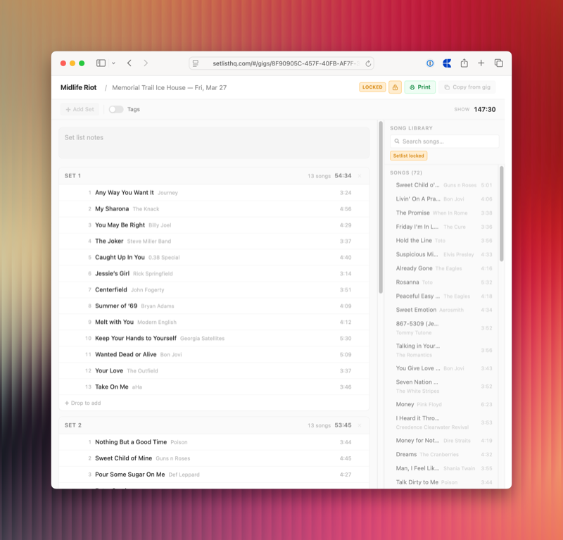563x540 pixels.
Task: Select The Joker song row
Action: coord(214,241)
